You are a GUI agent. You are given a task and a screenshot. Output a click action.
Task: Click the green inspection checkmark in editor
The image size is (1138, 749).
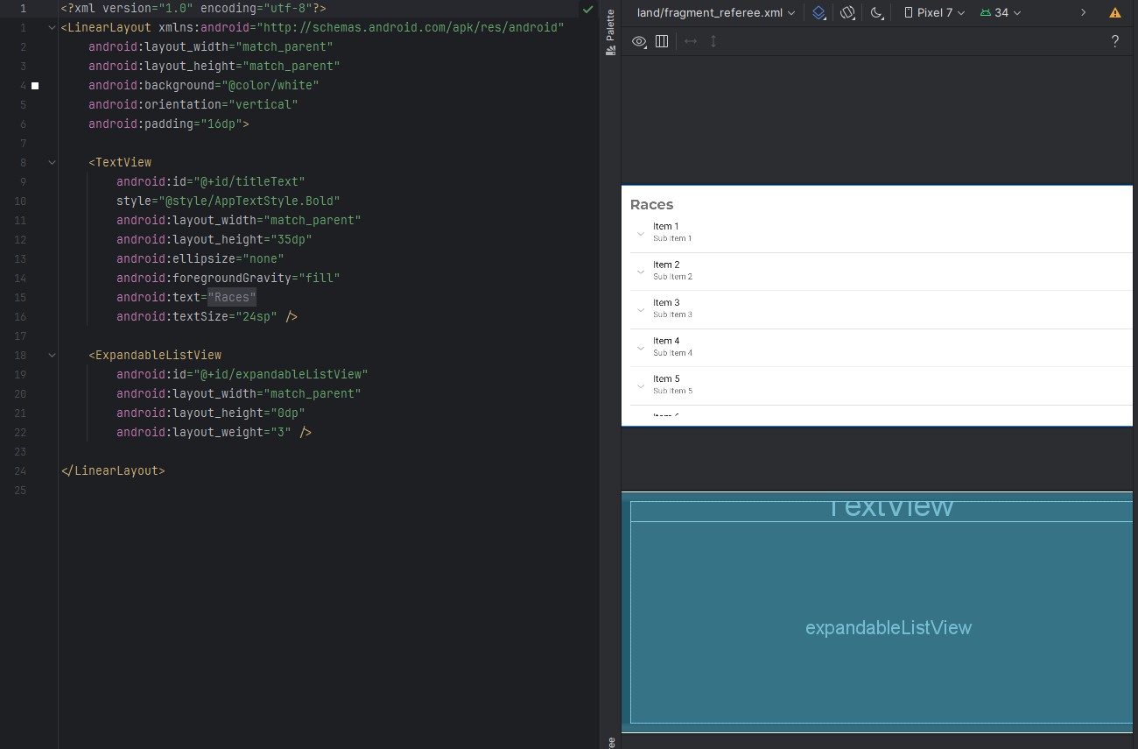(x=588, y=9)
